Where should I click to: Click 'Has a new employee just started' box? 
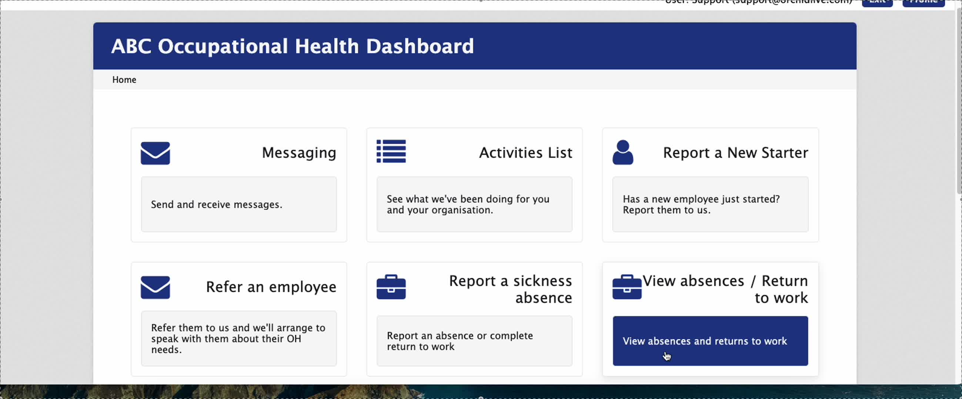710,205
